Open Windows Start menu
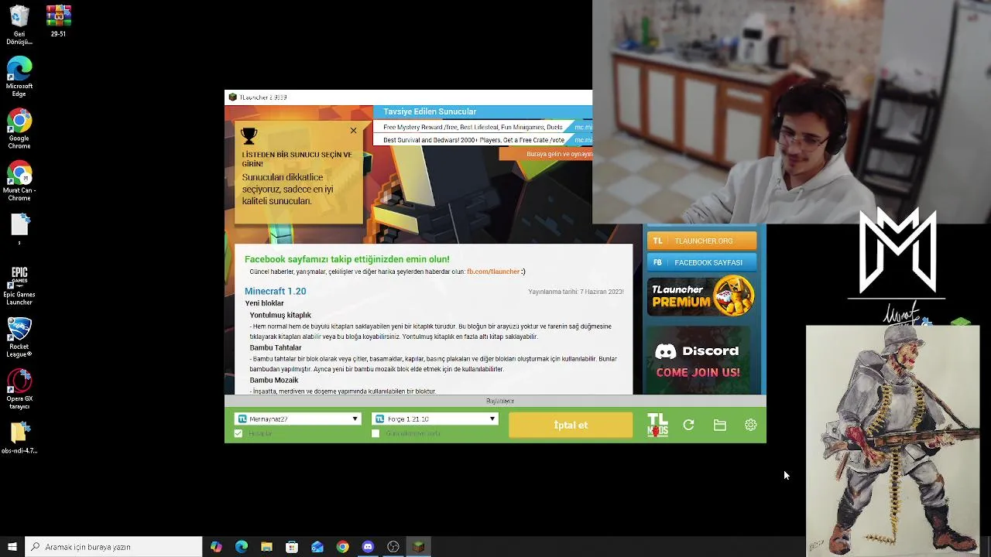 tap(12, 547)
